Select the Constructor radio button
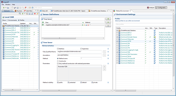The height and width of the screenshot is (96, 176). click(x=58, y=61)
